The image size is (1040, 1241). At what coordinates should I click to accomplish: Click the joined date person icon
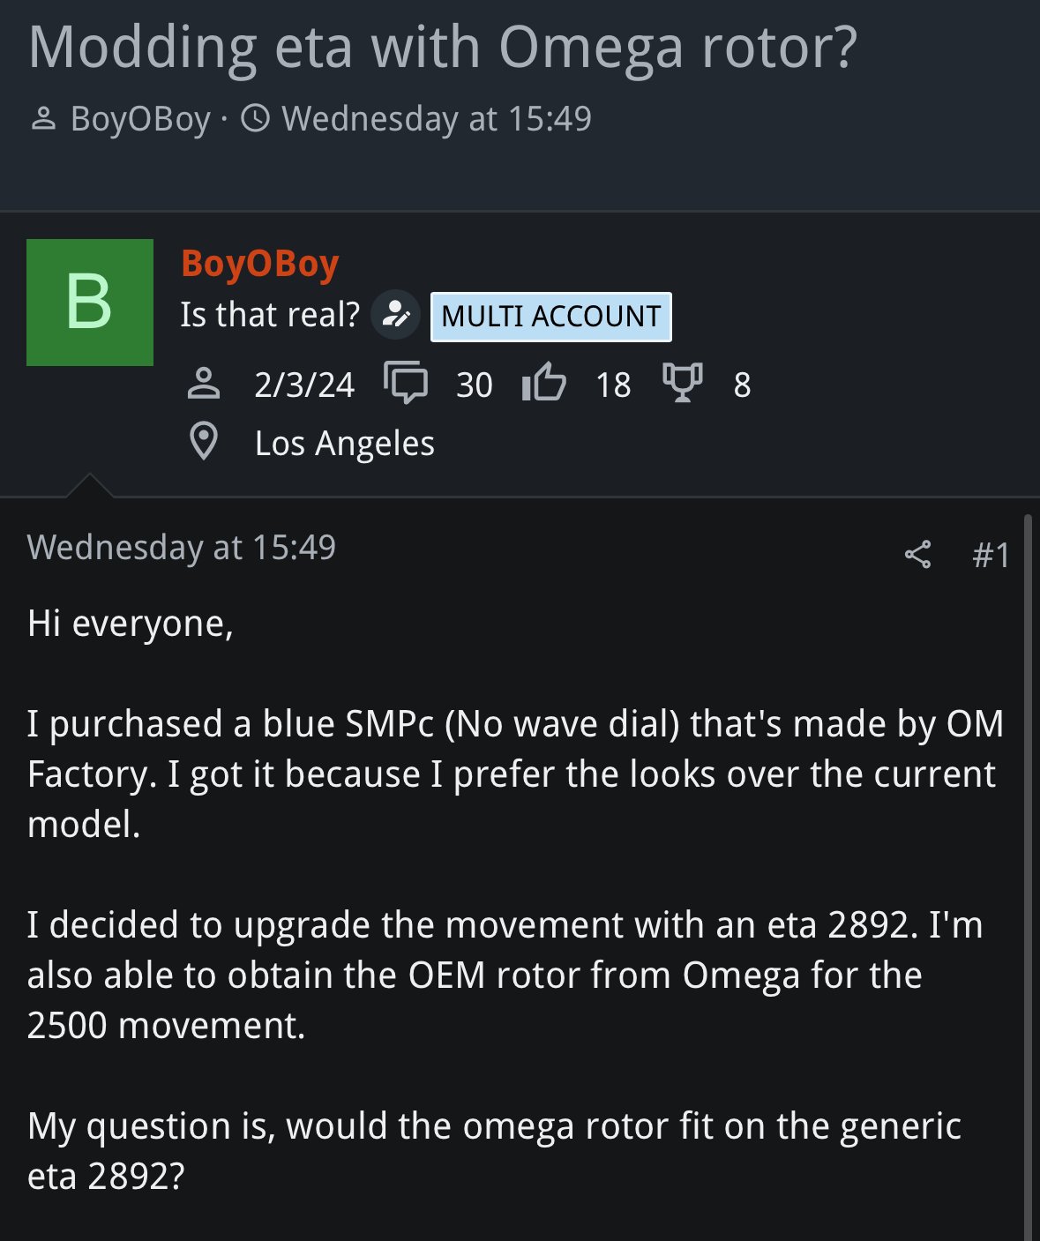(204, 385)
